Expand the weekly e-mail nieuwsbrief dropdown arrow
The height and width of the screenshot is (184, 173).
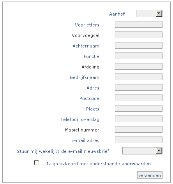pyautogui.click(x=159, y=151)
